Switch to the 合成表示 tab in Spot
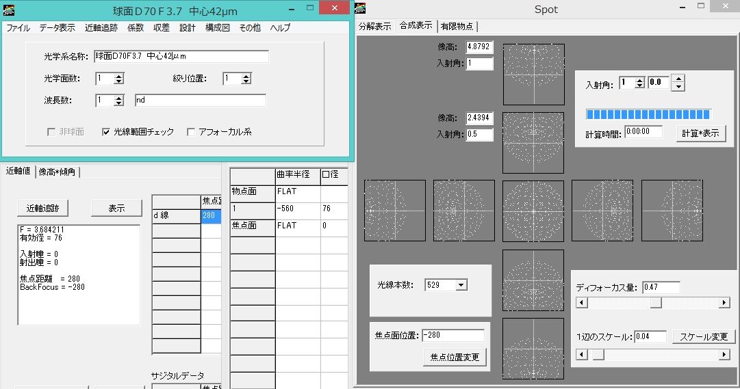Viewport: 740px width, 389px height. click(416, 25)
